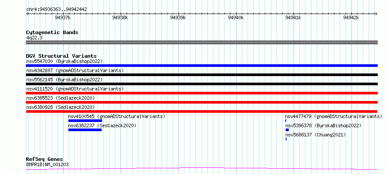Screen dimensions: 390x174
Task: Select the blue bar of nsv4100545
Action: (85, 121)
